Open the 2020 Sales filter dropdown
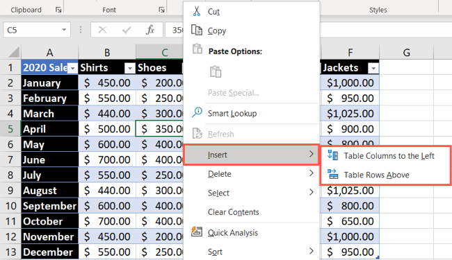The height and width of the screenshot is (260, 452). click(x=72, y=68)
